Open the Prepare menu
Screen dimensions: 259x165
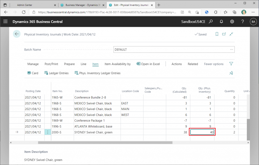[69, 64]
